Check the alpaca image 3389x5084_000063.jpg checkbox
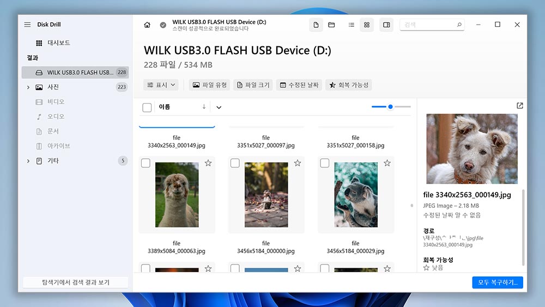545x307 pixels. point(146,163)
